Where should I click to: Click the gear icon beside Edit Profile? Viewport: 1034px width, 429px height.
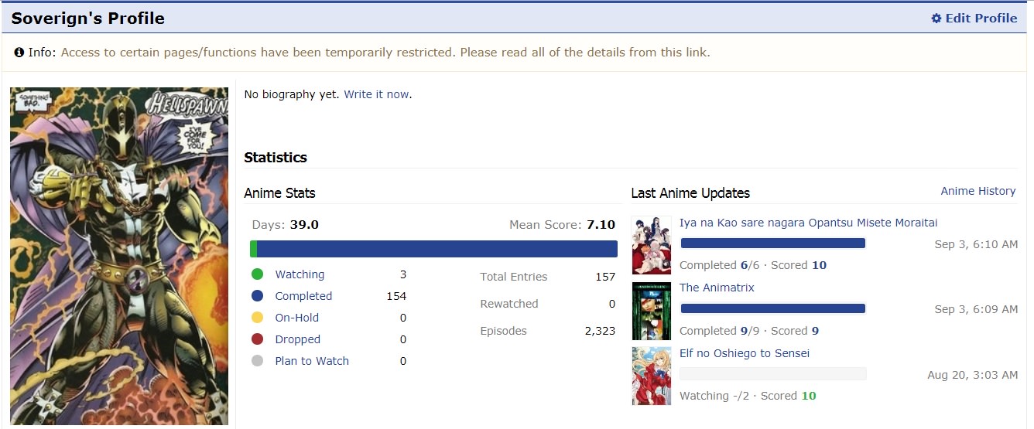coord(936,19)
